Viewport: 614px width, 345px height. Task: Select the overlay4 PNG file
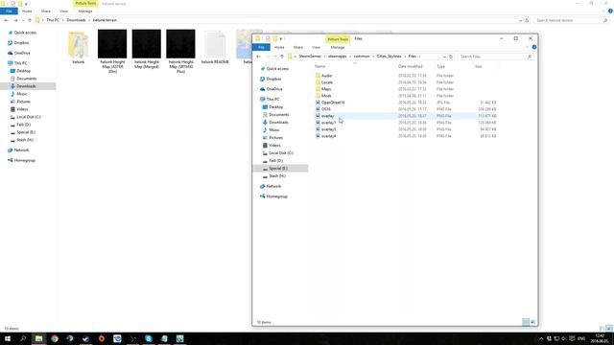(x=328, y=136)
